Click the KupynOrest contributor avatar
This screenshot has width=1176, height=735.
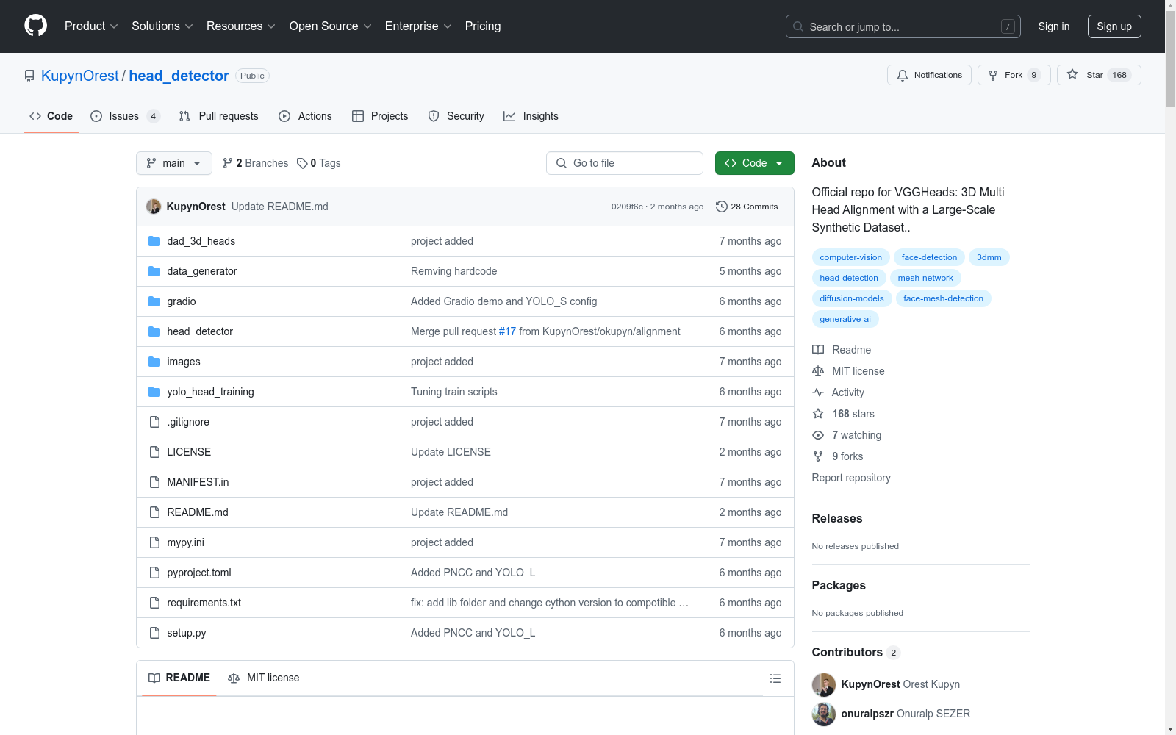(x=824, y=684)
